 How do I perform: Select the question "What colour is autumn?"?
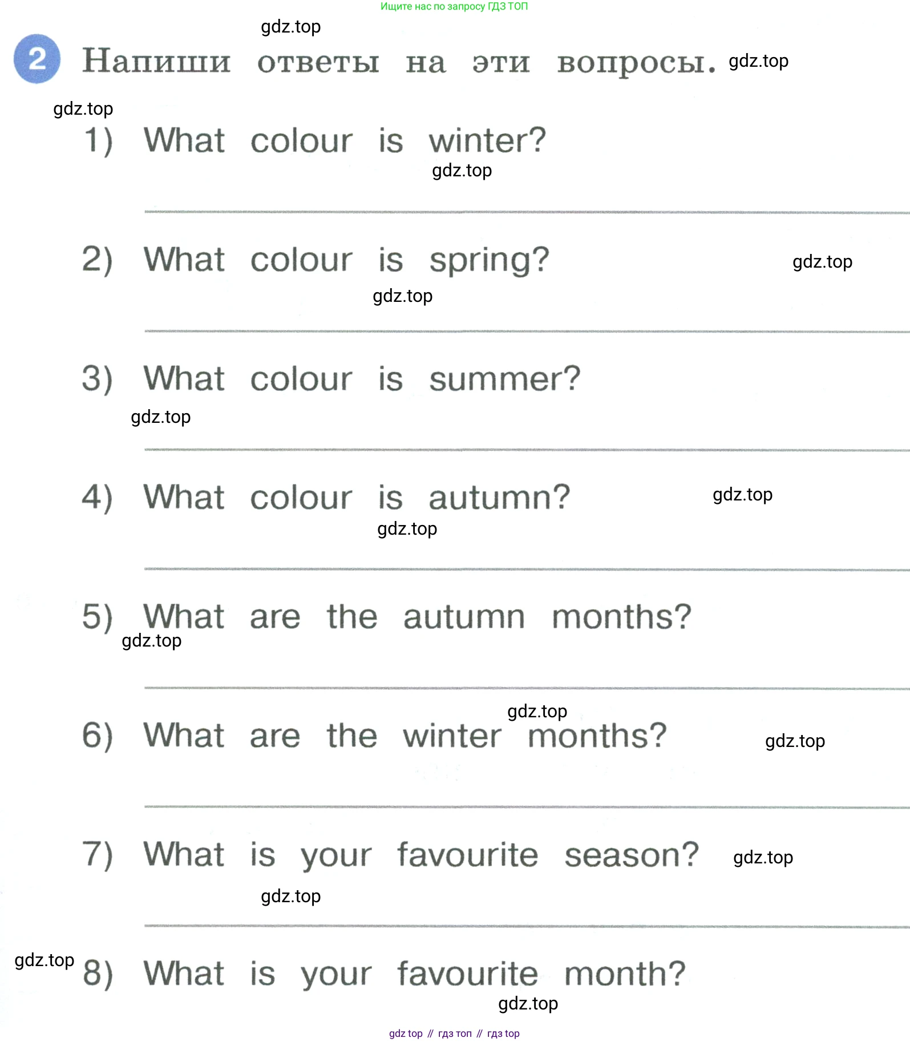(356, 498)
